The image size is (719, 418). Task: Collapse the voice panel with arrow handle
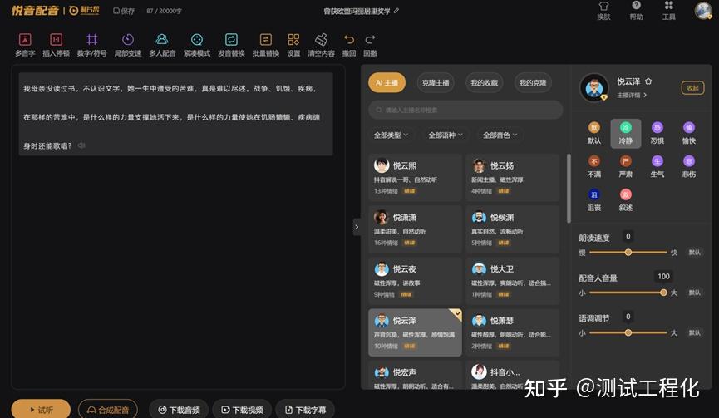tap(357, 227)
